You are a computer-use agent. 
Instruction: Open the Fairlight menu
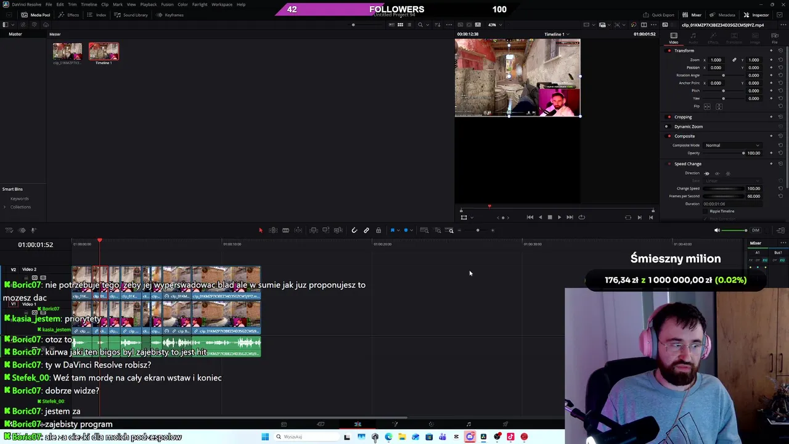pos(199,4)
